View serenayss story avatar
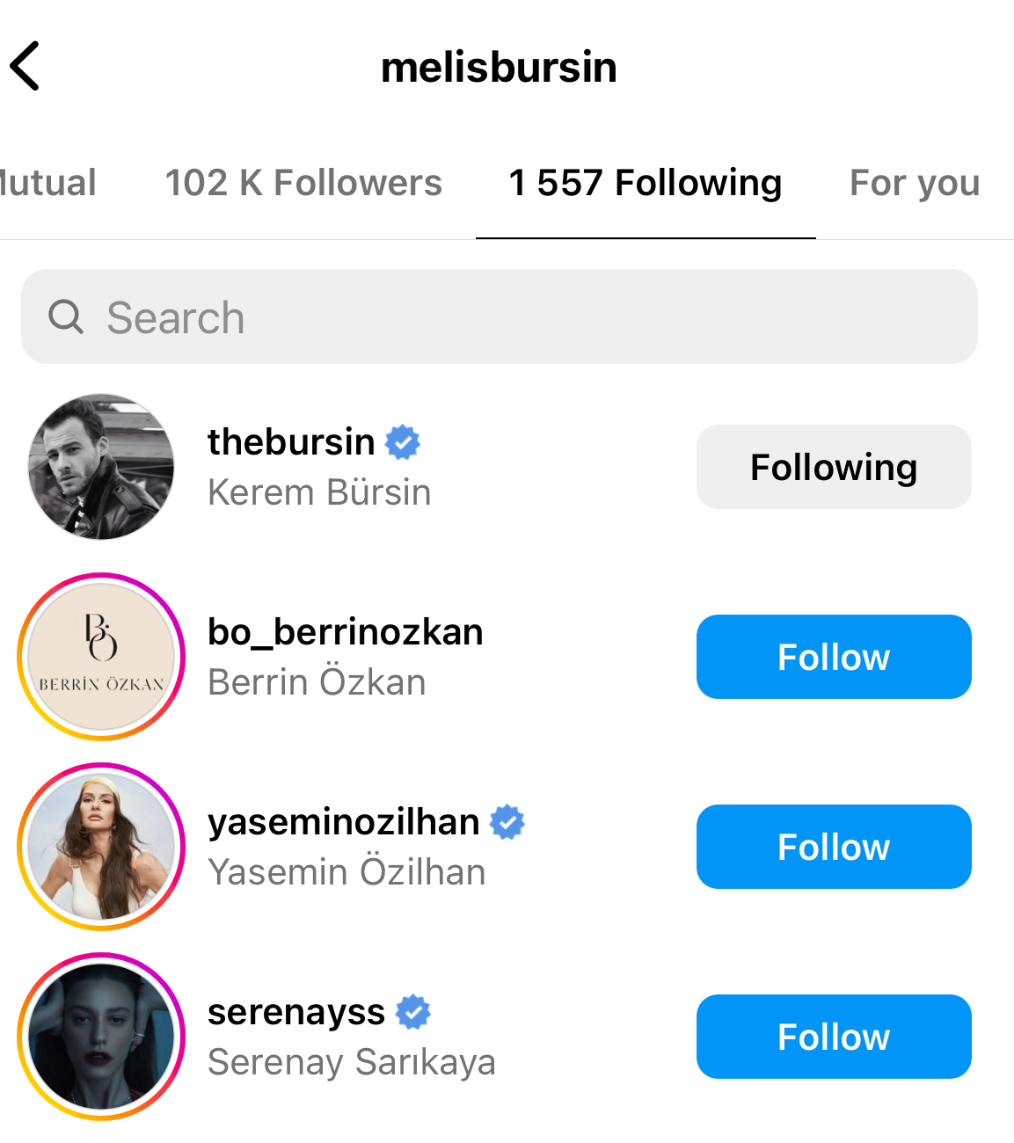This screenshot has width=1014, height=1143. click(x=101, y=1037)
